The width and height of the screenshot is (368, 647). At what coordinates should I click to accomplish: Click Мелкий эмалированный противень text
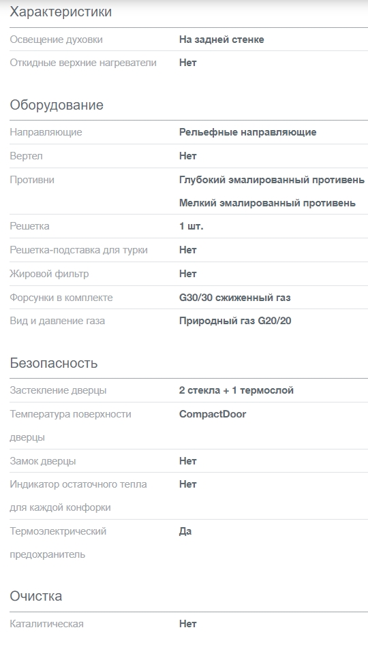267,203
